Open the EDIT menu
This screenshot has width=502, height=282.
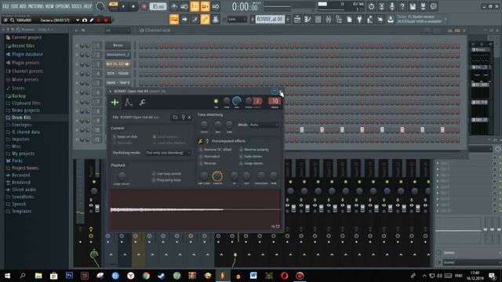(x=14, y=6)
